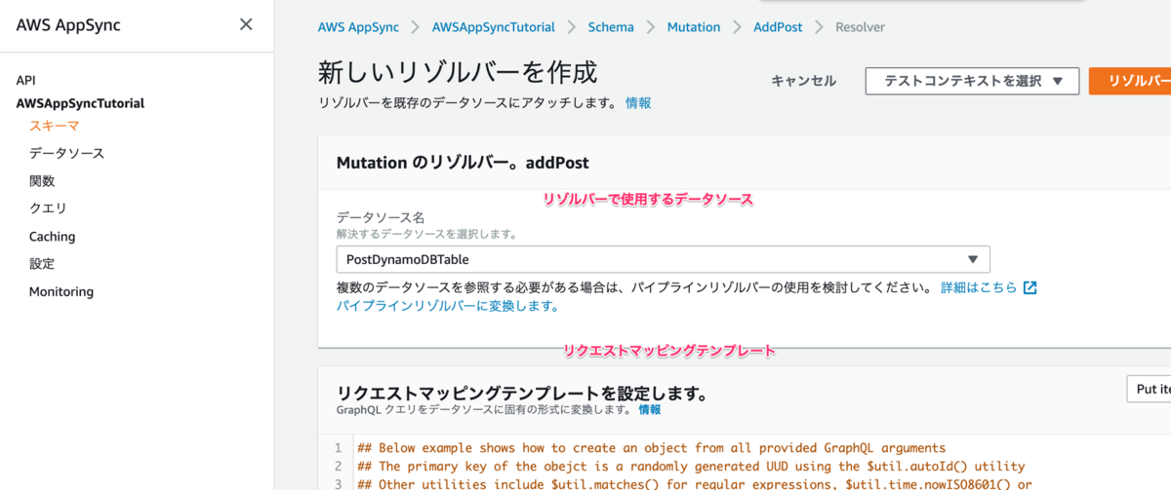Select API in the sidebar
Viewport: 1171px width, 490px height.
(25, 81)
